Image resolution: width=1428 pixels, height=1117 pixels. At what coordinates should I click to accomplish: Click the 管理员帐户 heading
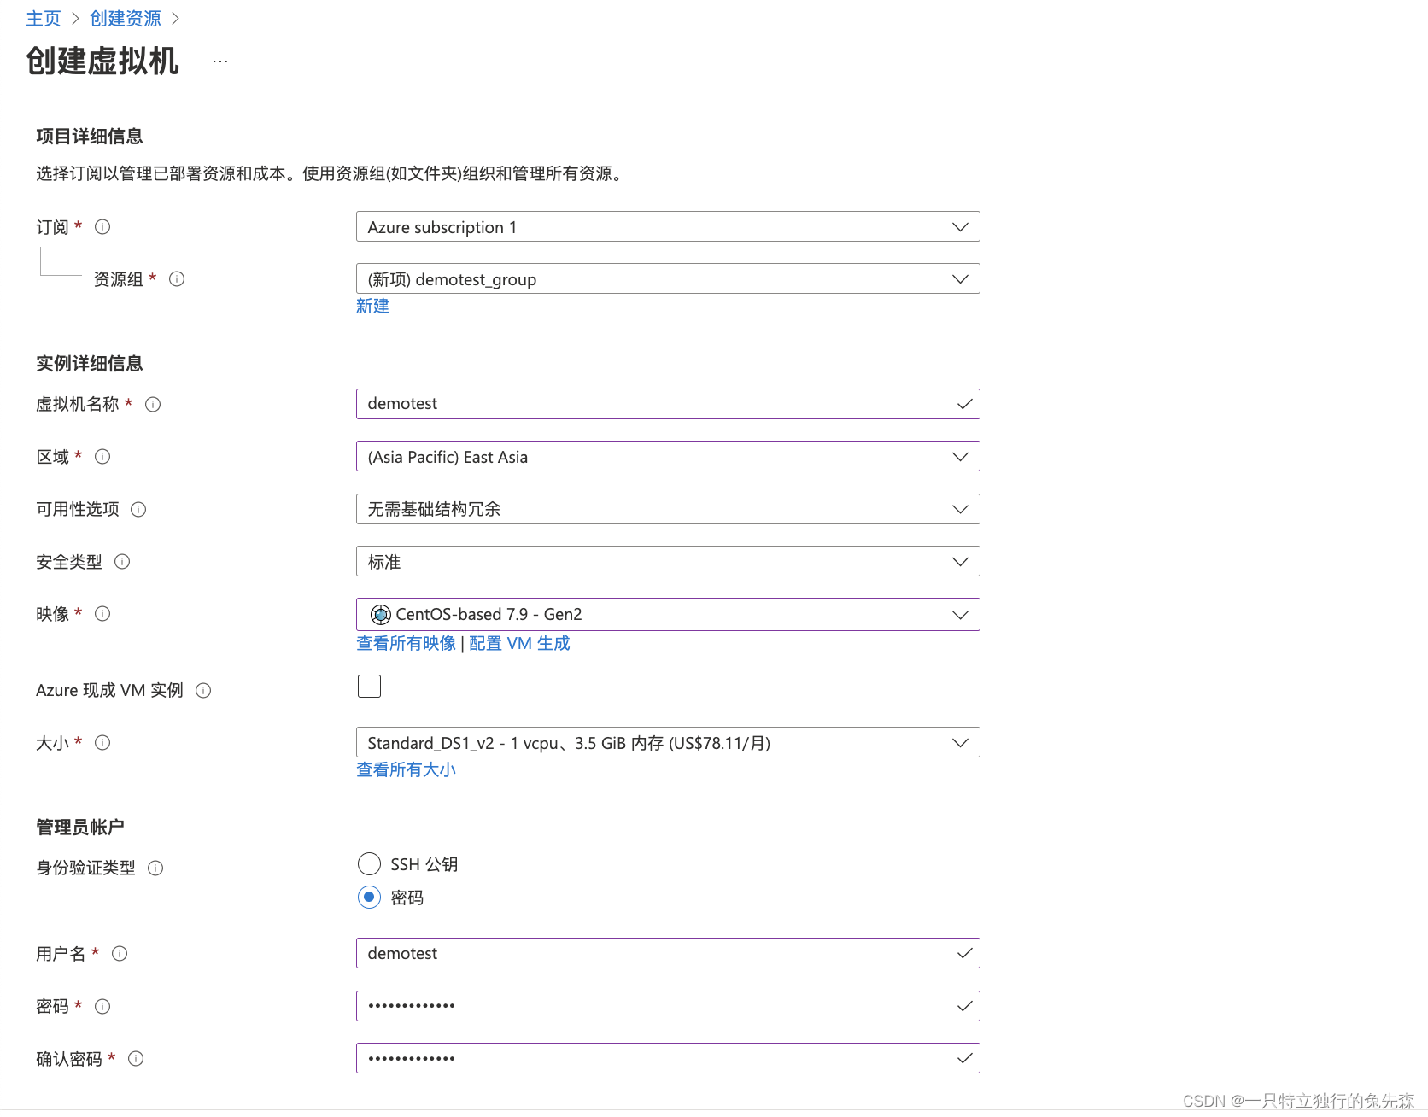point(80,828)
